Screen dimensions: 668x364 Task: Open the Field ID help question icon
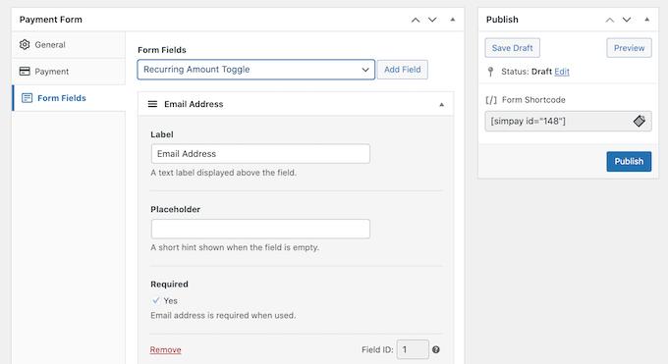tap(436, 349)
